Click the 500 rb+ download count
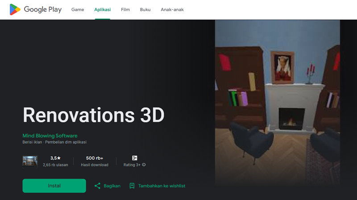This screenshot has height=200, width=357. click(95, 158)
